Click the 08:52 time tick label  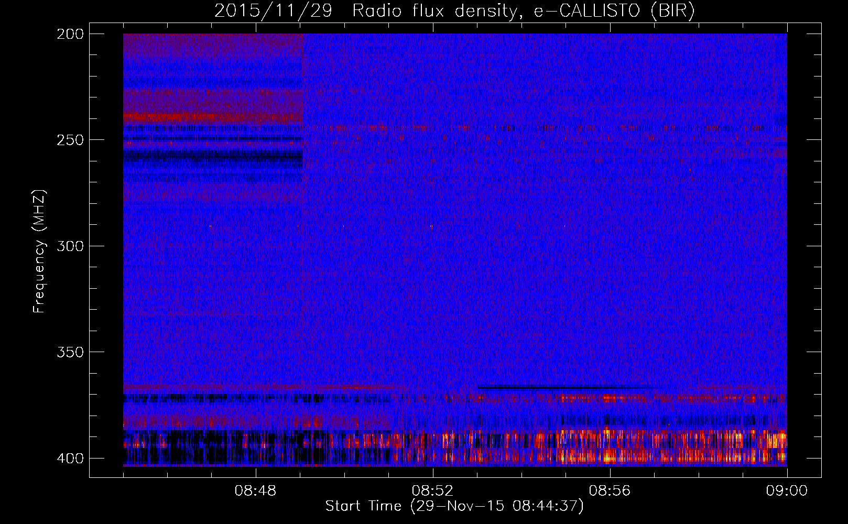point(433,491)
